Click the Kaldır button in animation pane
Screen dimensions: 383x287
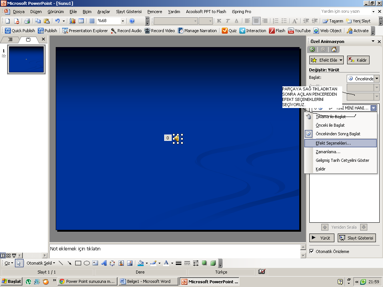[358, 60]
